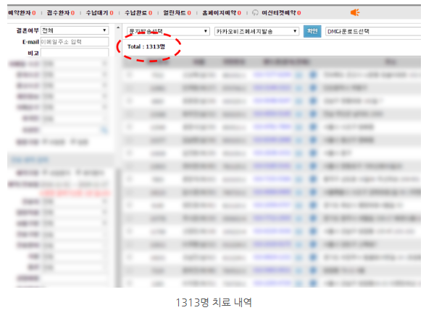
Task: Click the orange megaphone announcement icon
Action: tap(355, 12)
